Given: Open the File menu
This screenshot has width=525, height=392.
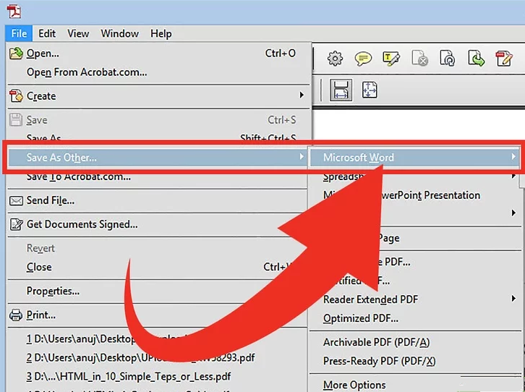Looking at the screenshot, I should [x=19, y=33].
